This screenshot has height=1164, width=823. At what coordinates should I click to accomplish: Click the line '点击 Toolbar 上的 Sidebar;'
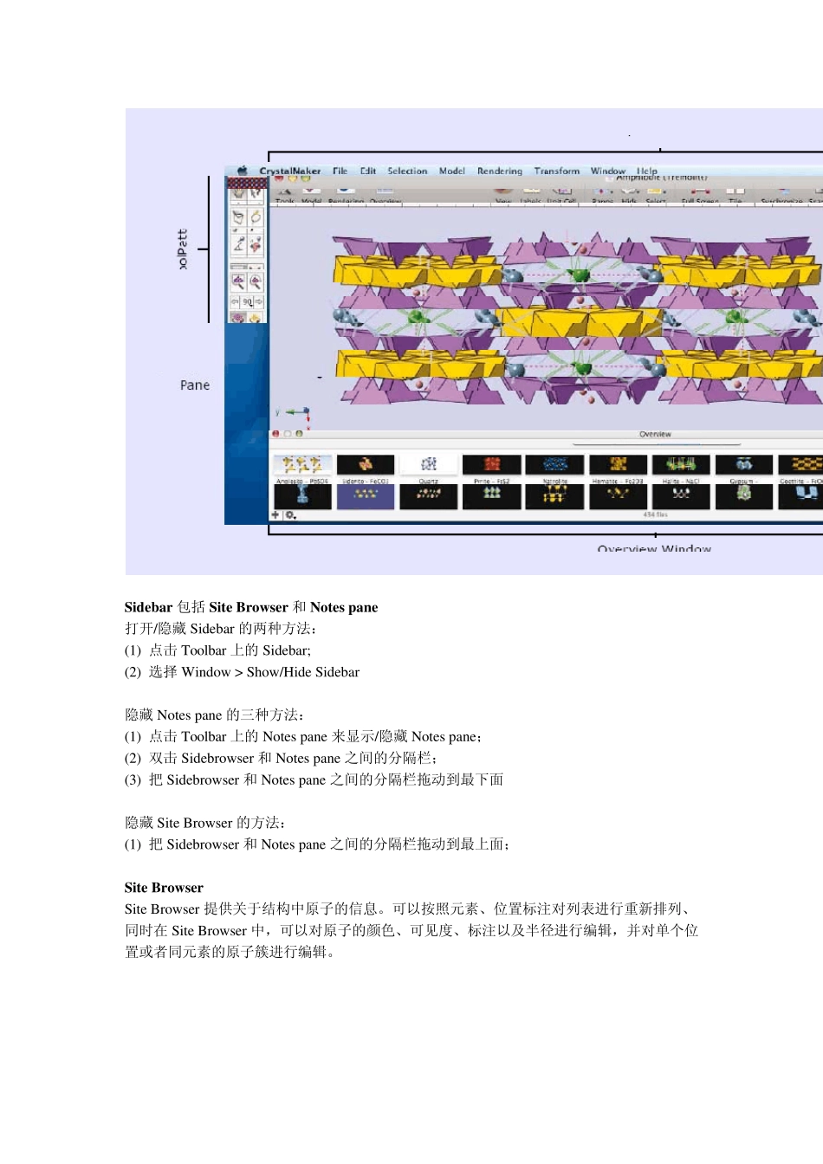pos(230,650)
